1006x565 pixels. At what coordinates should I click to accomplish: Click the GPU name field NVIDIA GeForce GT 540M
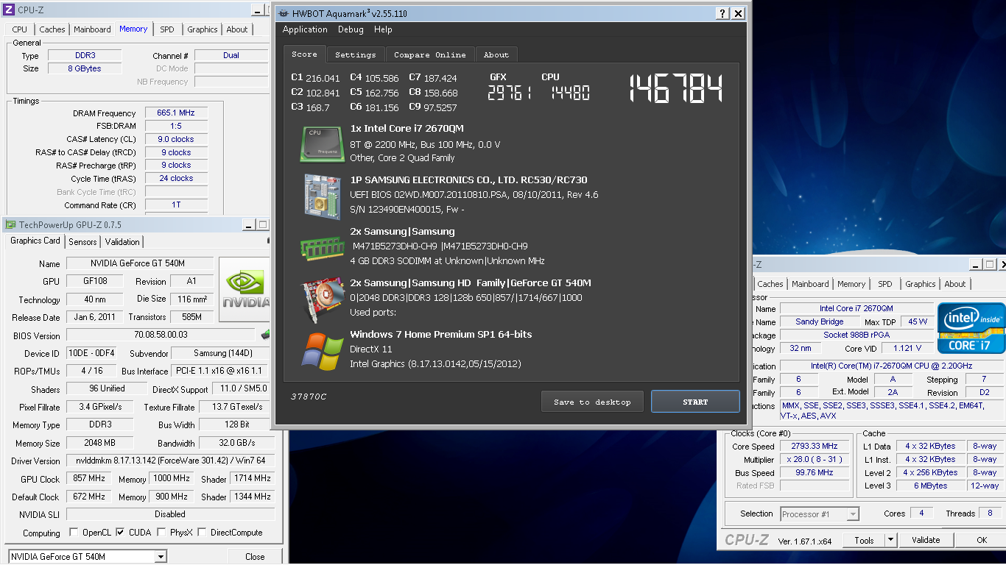pyautogui.click(x=140, y=263)
